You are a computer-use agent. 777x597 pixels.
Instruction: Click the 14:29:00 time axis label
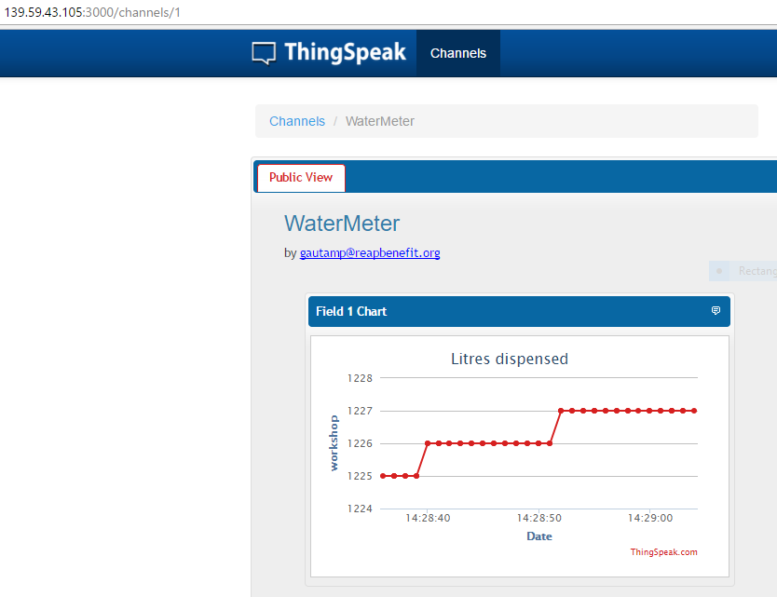pos(650,518)
